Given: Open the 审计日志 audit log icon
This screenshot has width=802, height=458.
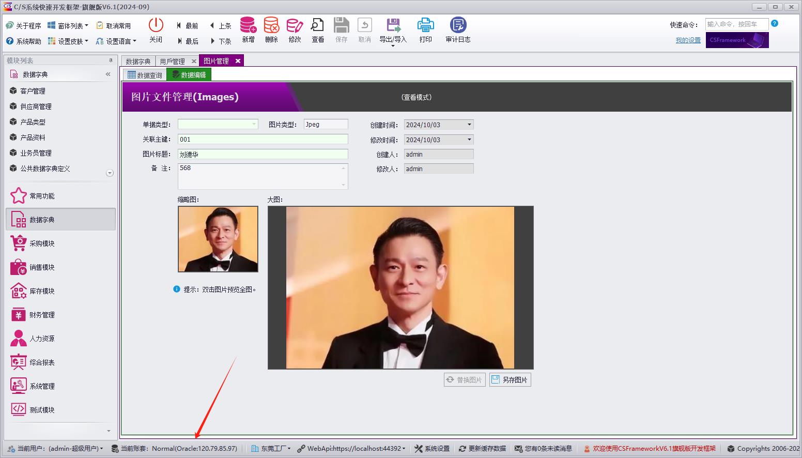Looking at the screenshot, I should pos(458,25).
